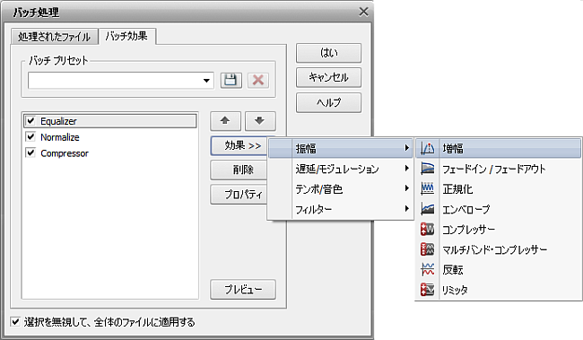Image resolution: width=583 pixels, height=340 pixels.
Task: Expand the テンポ/音色 submenu arrow
Action: coord(407,188)
